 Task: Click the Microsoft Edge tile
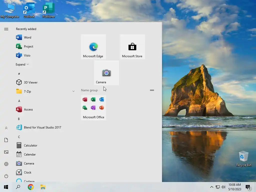pyautogui.click(x=93, y=47)
